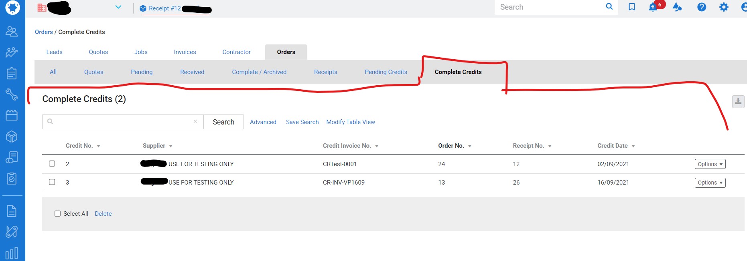Open the clipboard checkmark icon in sidebar
Screen dimensions: 747x261
click(x=12, y=179)
